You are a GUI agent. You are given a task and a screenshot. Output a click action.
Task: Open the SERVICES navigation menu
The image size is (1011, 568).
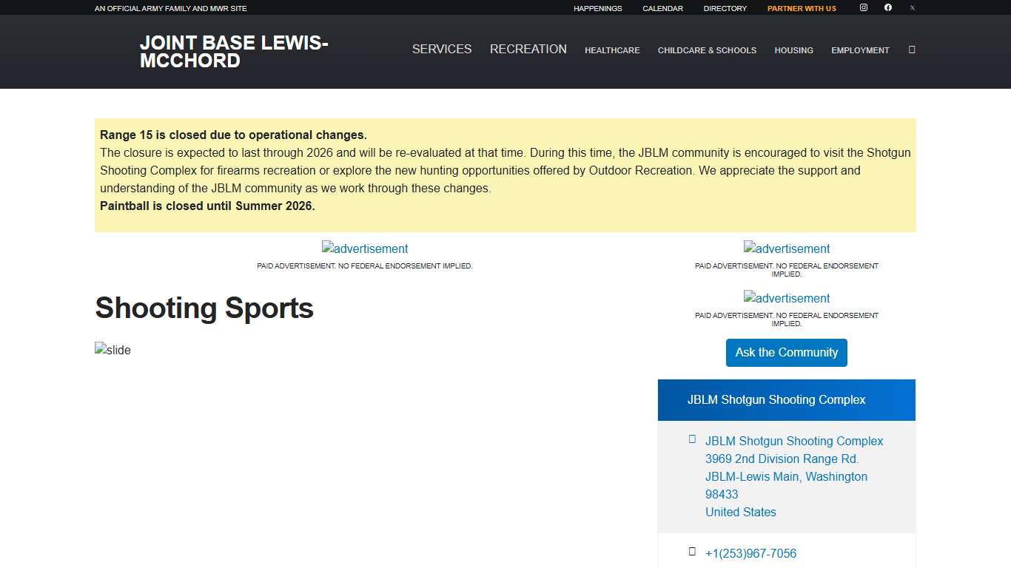pos(442,50)
